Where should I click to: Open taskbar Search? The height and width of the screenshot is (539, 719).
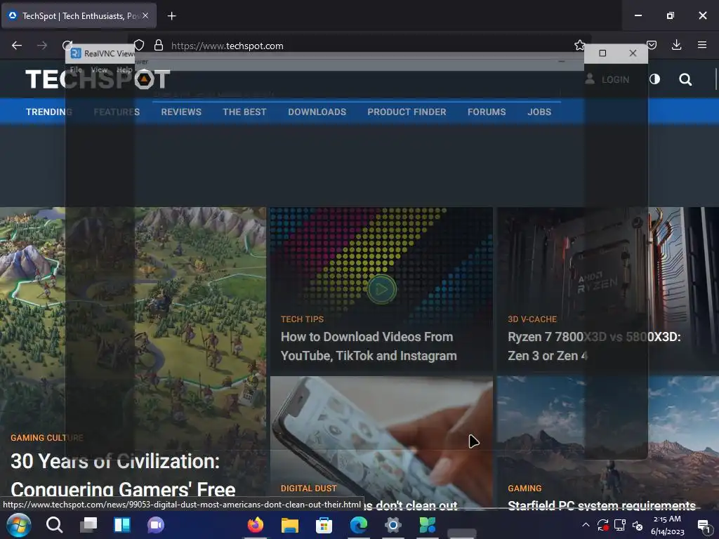pos(54,525)
